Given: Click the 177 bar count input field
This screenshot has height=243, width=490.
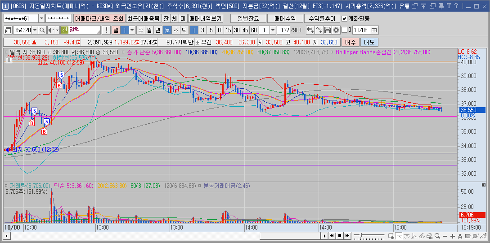Looking at the screenshot, I should pyautogui.click(x=283, y=30).
